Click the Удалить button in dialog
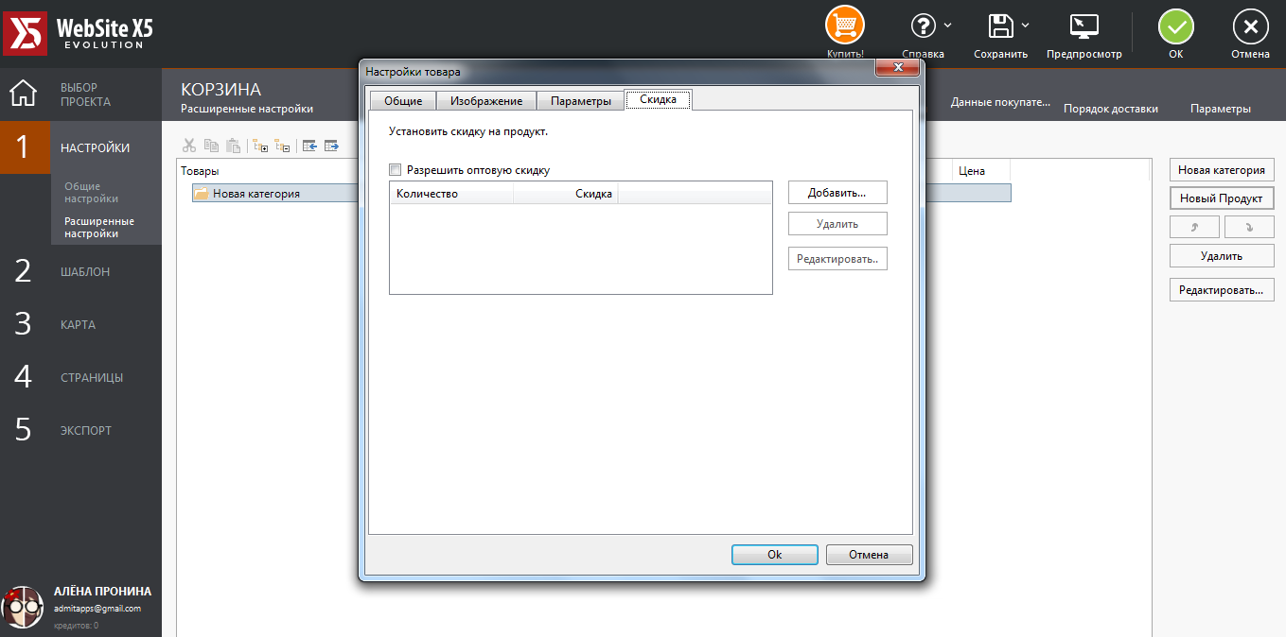This screenshot has width=1286, height=637. tap(837, 224)
